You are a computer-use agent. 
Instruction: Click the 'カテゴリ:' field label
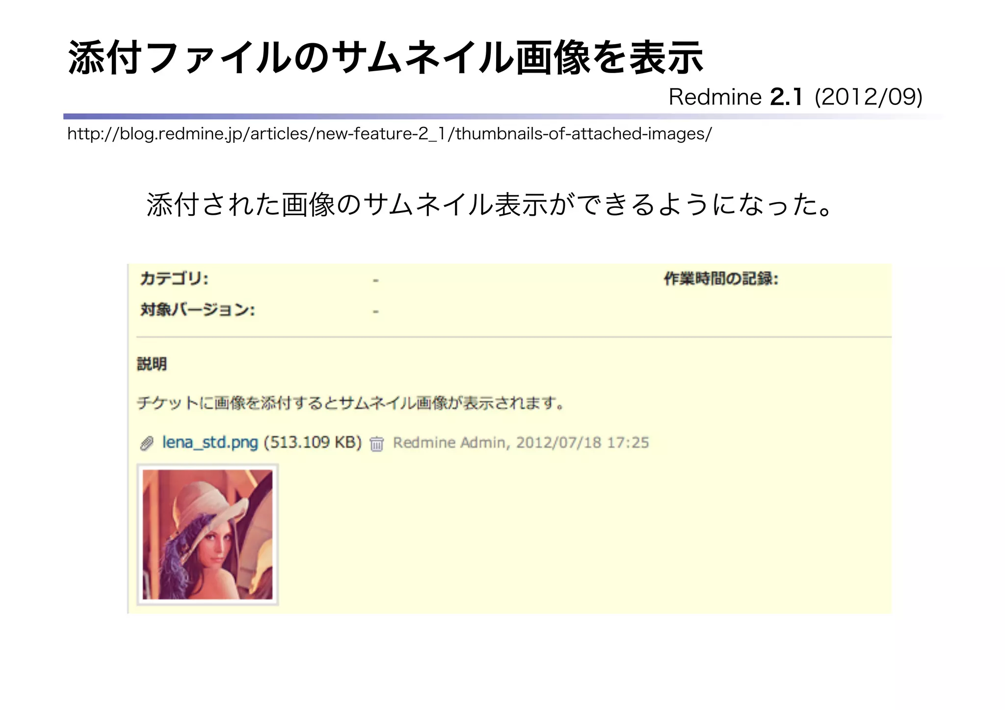click(x=174, y=279)
